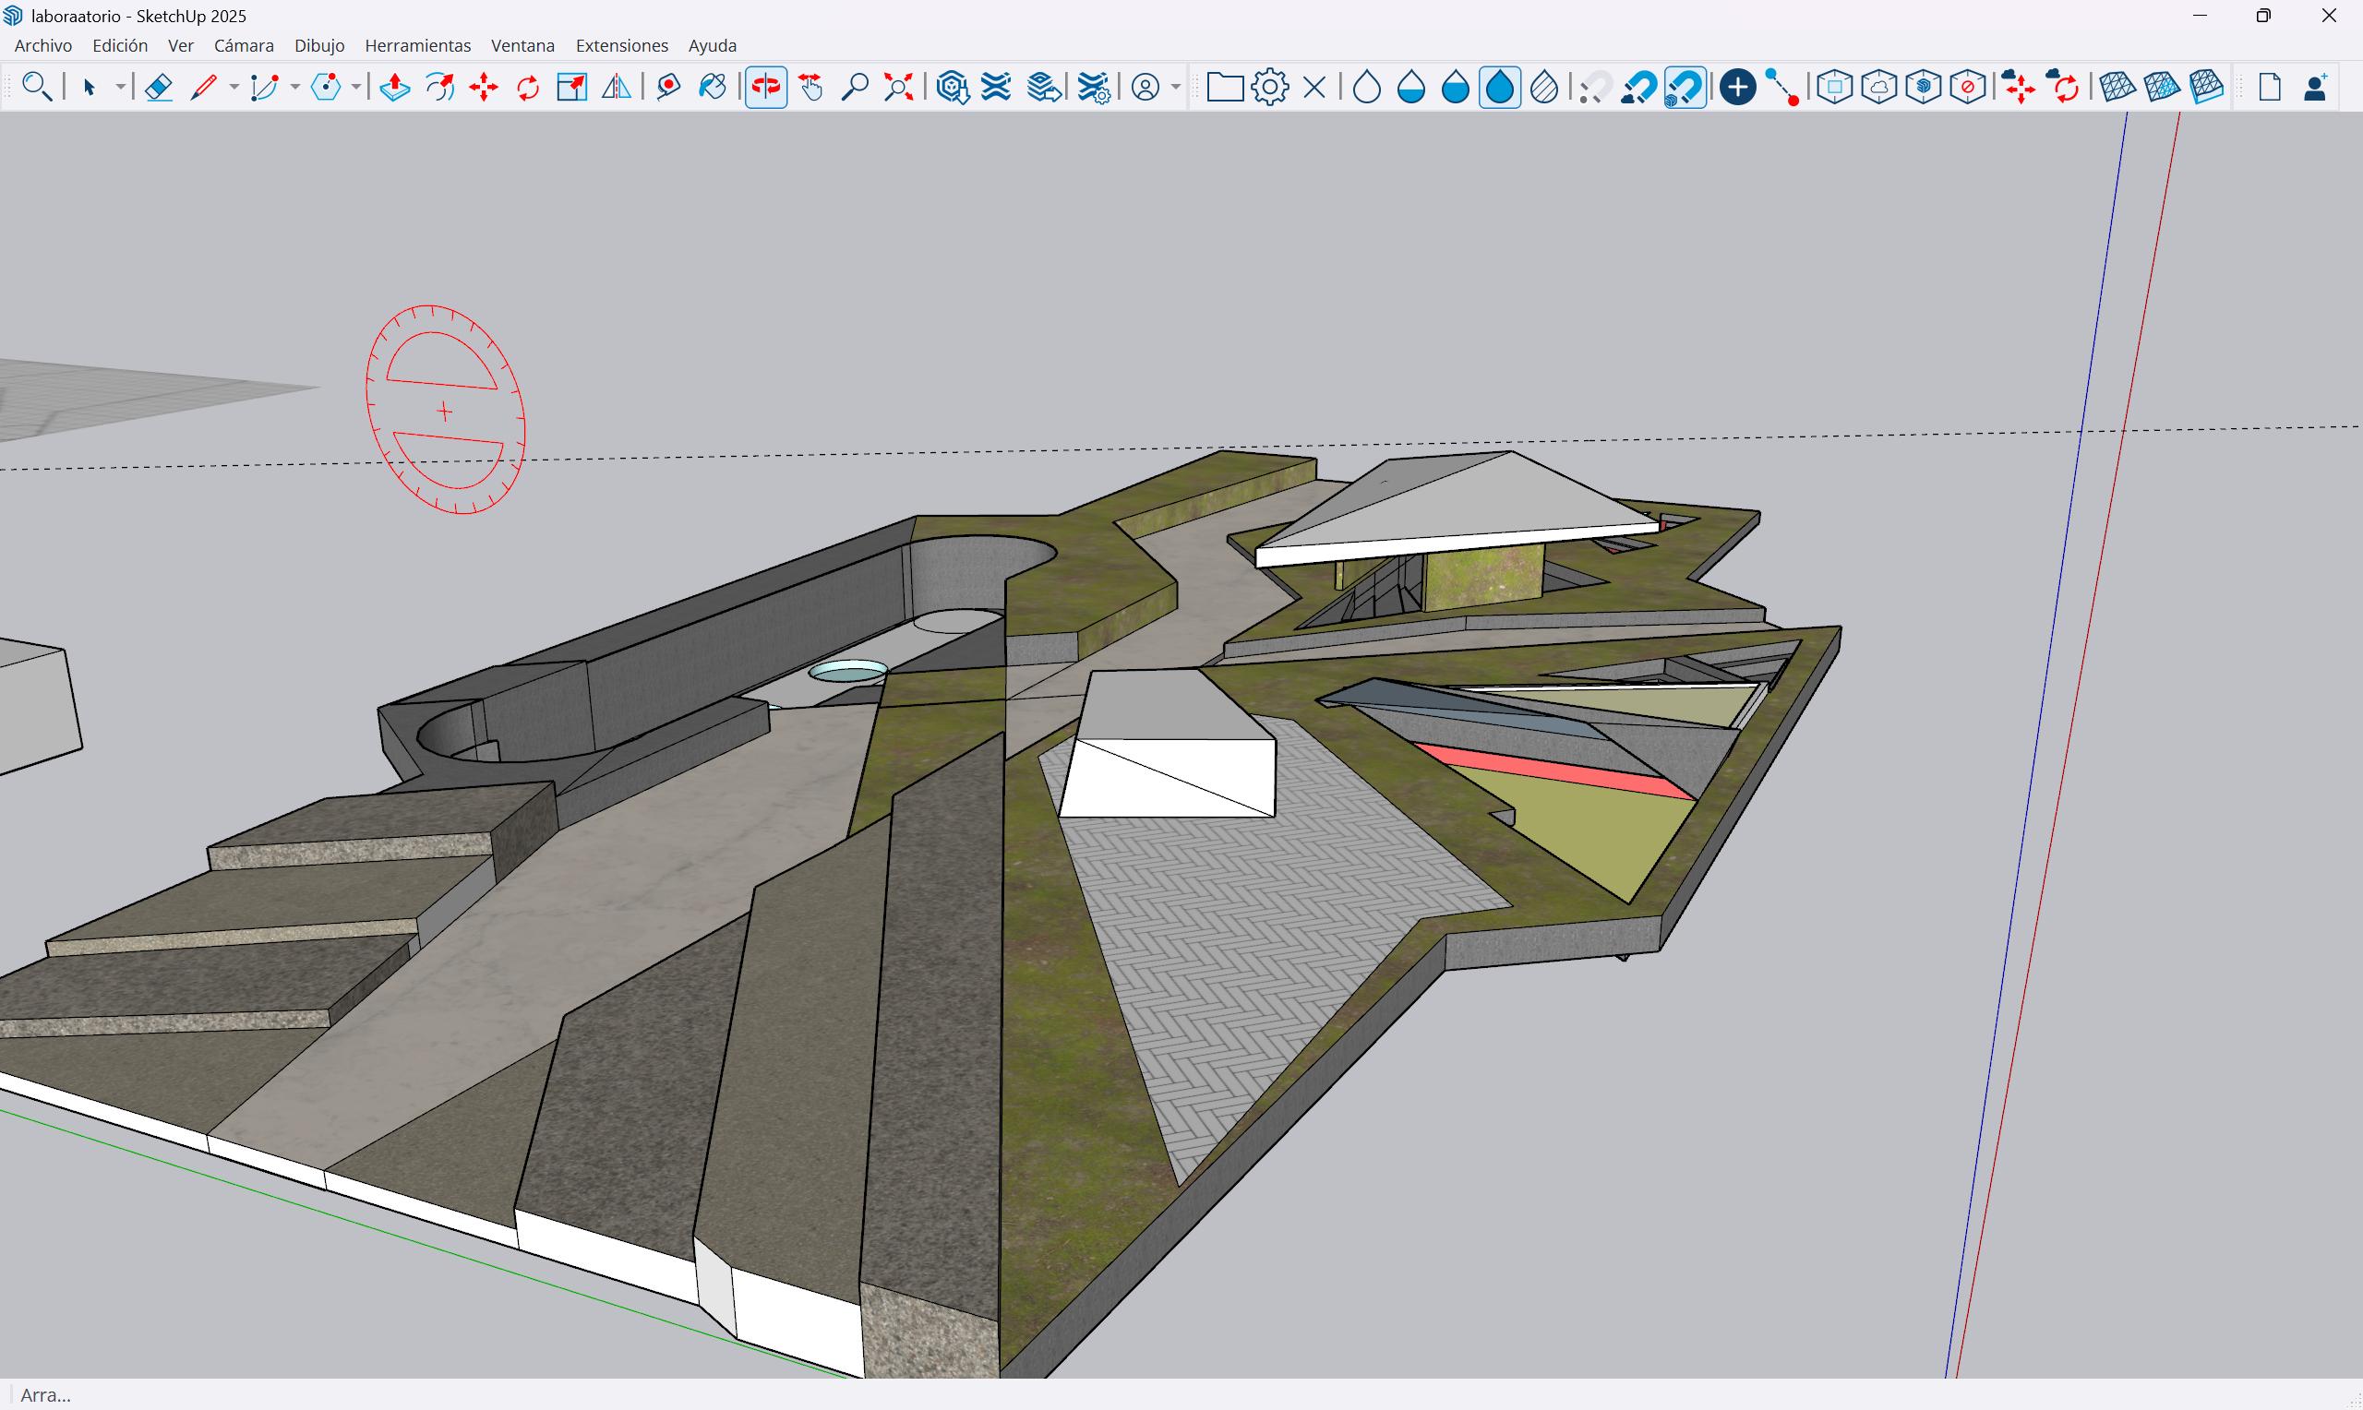Toggle the highlighted full water drop button
The width and height of the screenshot is (2363, 1410).
point(1498,88)
